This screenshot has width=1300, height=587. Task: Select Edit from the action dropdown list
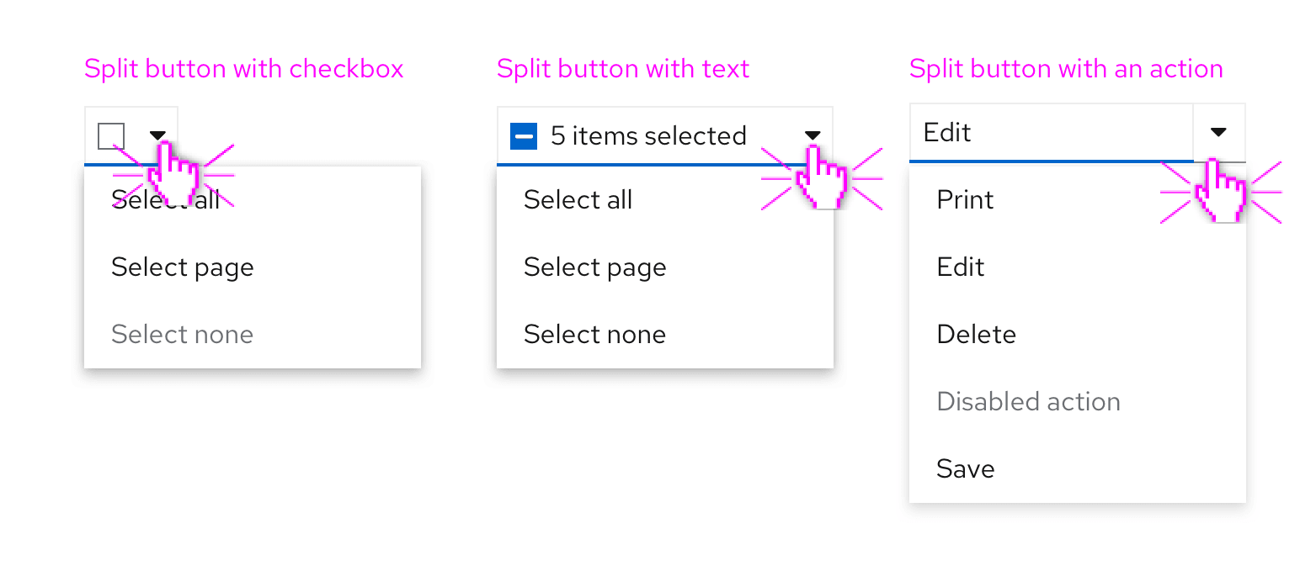coord(961,267)
